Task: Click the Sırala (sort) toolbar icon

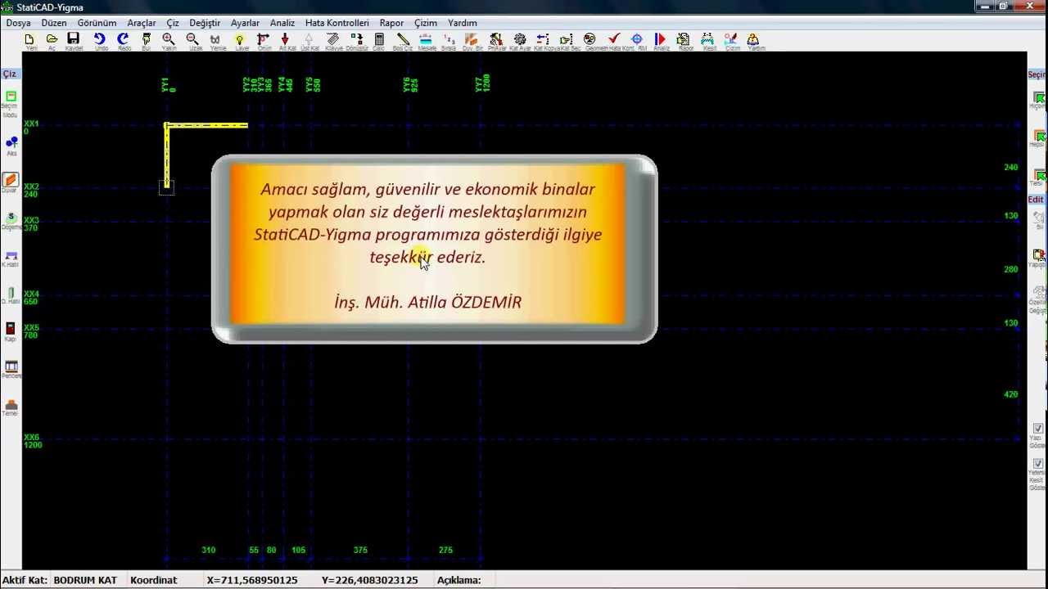Action: [x=449, y=39]
